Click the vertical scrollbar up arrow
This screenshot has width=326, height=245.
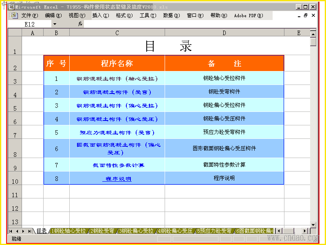pyautogui.click(x=313, y=33)
